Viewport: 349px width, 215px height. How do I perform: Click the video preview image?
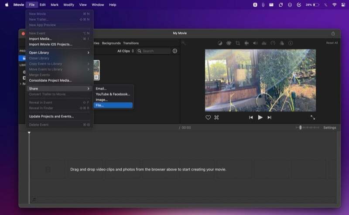click(x=260, y=80)
